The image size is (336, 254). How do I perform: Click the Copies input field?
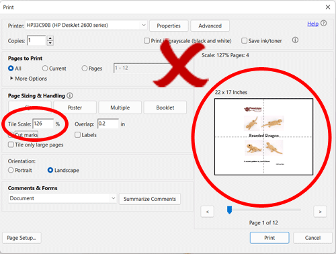coord(36,40)
